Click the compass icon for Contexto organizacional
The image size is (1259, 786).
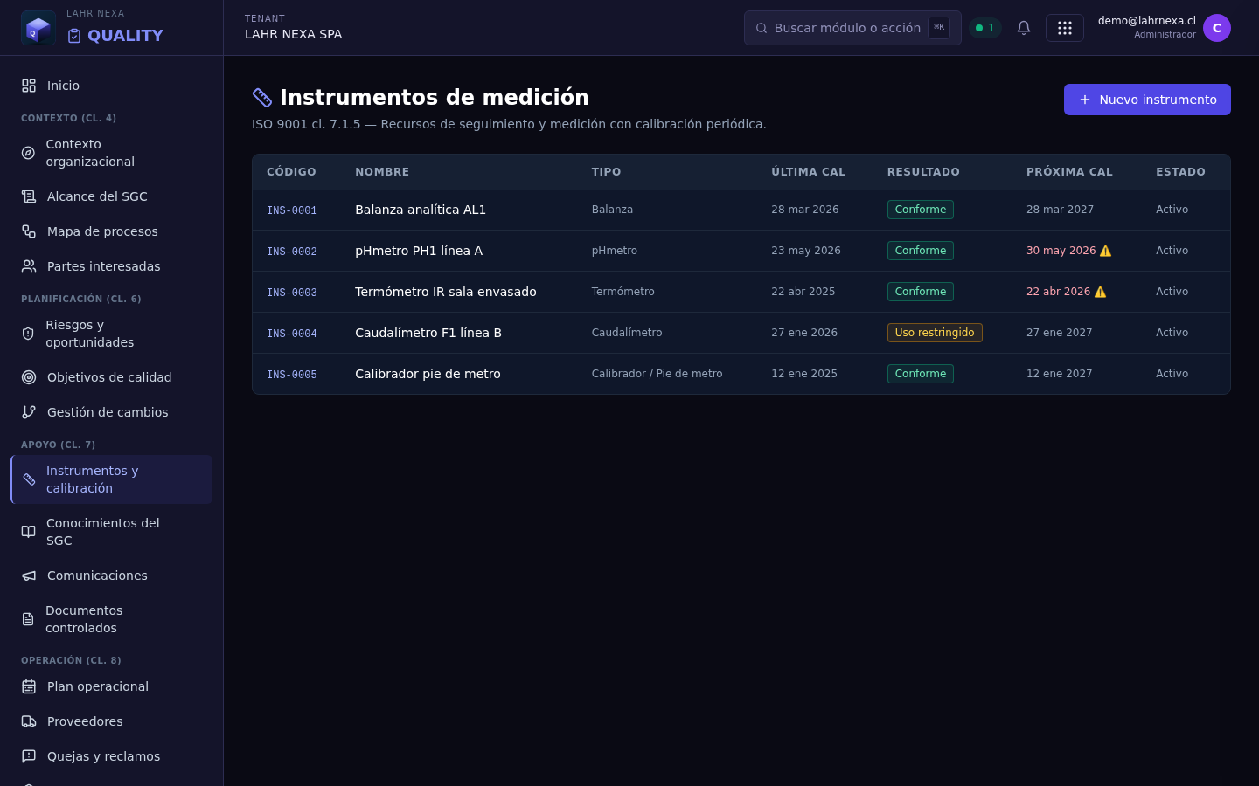pyautogui.click(x=28, y=153)
